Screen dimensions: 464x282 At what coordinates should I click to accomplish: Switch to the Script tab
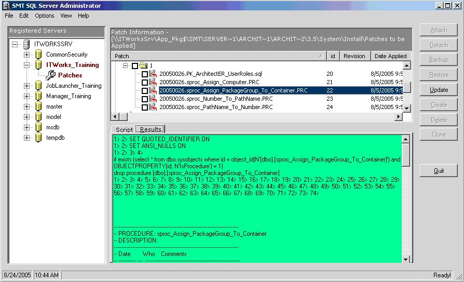124,129
